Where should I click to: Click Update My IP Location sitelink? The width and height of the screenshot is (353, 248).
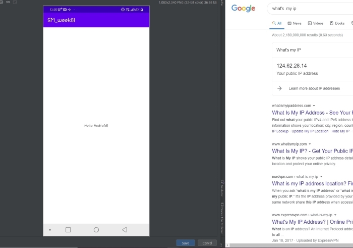click(x=310, y=131)
